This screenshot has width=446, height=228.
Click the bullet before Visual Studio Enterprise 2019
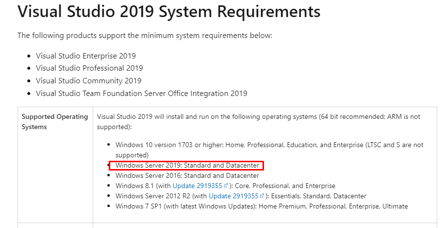click(29, 56)
